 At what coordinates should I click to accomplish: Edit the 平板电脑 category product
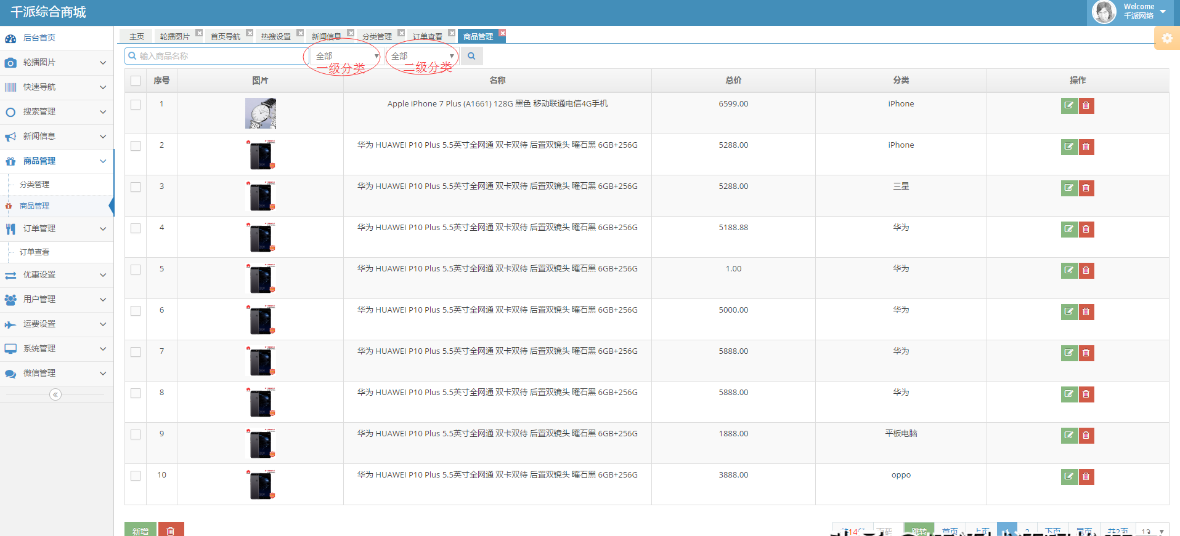(1069, 436)
